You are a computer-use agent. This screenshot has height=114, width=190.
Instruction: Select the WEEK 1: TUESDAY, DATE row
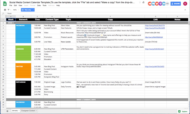tap(97, 100)
